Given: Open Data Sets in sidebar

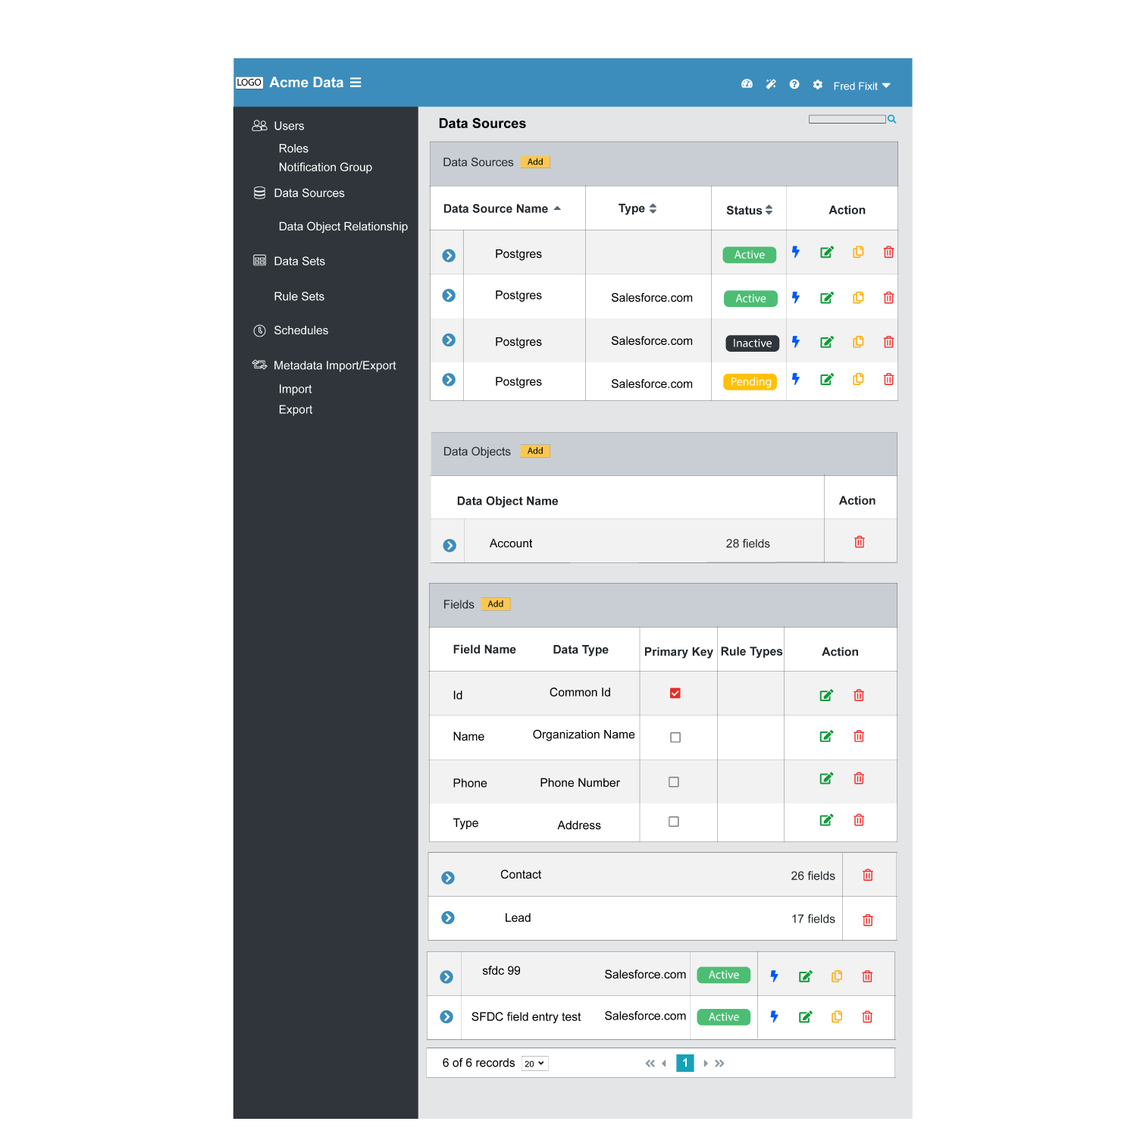Looking at the screenshot, I should (x=299, y=261).
